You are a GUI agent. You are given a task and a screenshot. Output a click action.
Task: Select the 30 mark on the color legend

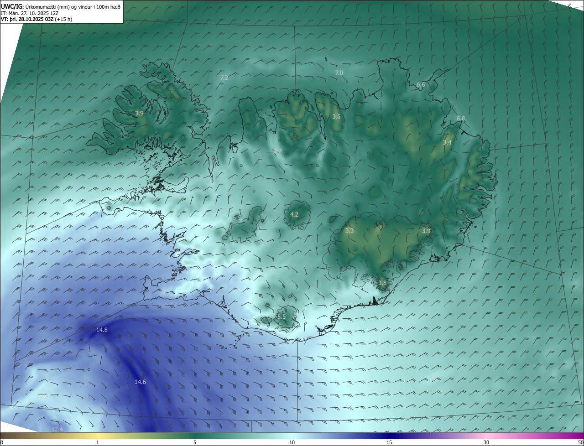coord(486,442)
